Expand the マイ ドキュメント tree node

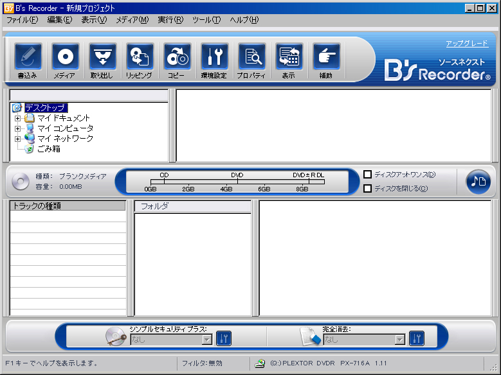click(x=18, y=118)
